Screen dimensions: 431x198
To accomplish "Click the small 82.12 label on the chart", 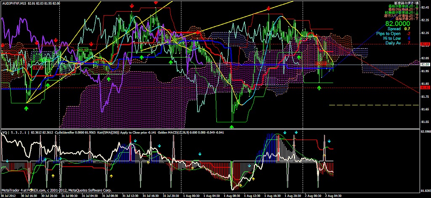I will point(83,49).
